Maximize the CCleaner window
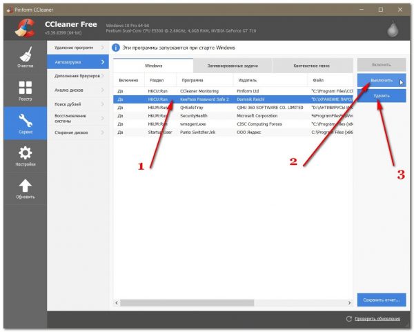This screenshot has height=332, width=414. click(381, 10)
